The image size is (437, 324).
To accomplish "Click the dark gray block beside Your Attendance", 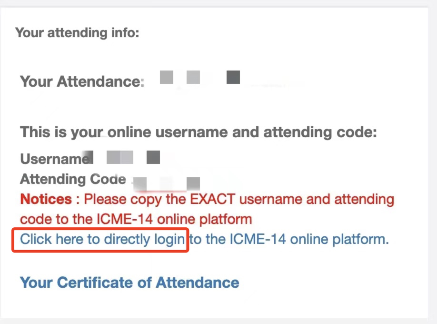I will pyautogui.click(x=233, y=77).
